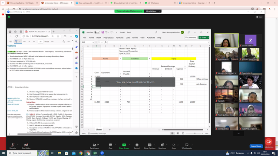Open the Zoom Apps icon
This screenshot has width=278, height=156.
click(174, 145)
